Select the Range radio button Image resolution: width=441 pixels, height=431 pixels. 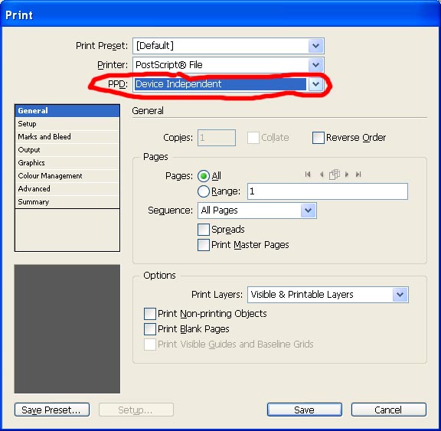[204, 191]
